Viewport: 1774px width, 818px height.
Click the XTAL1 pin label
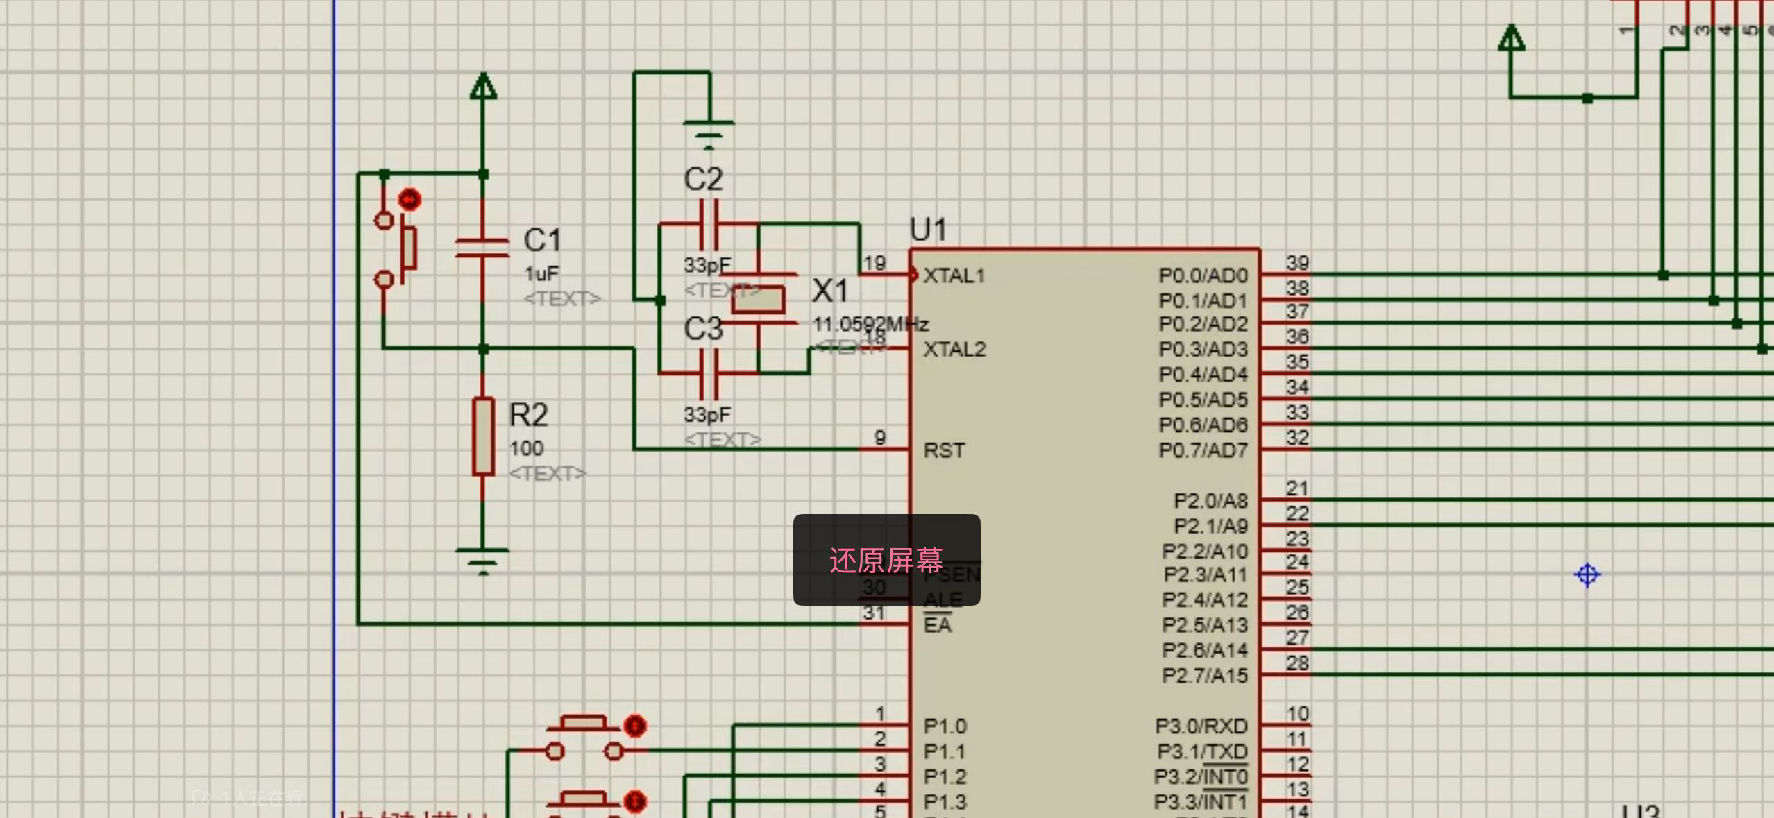(954, 275)
